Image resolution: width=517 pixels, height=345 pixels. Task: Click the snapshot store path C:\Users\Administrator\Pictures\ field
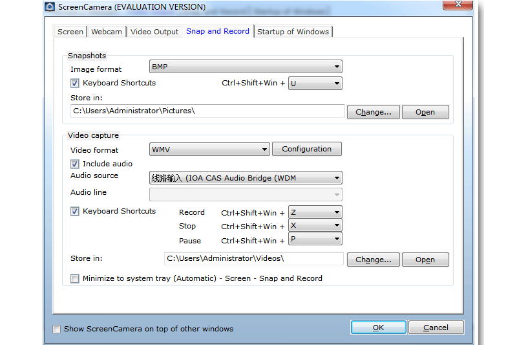[207, 111]
